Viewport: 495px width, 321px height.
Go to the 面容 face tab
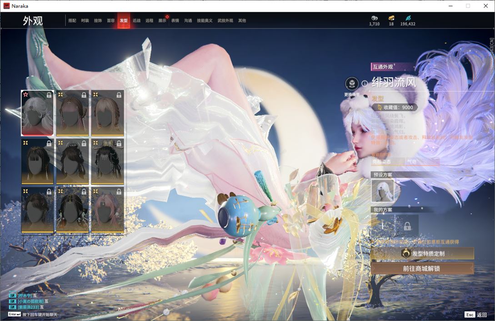[111, 20]
